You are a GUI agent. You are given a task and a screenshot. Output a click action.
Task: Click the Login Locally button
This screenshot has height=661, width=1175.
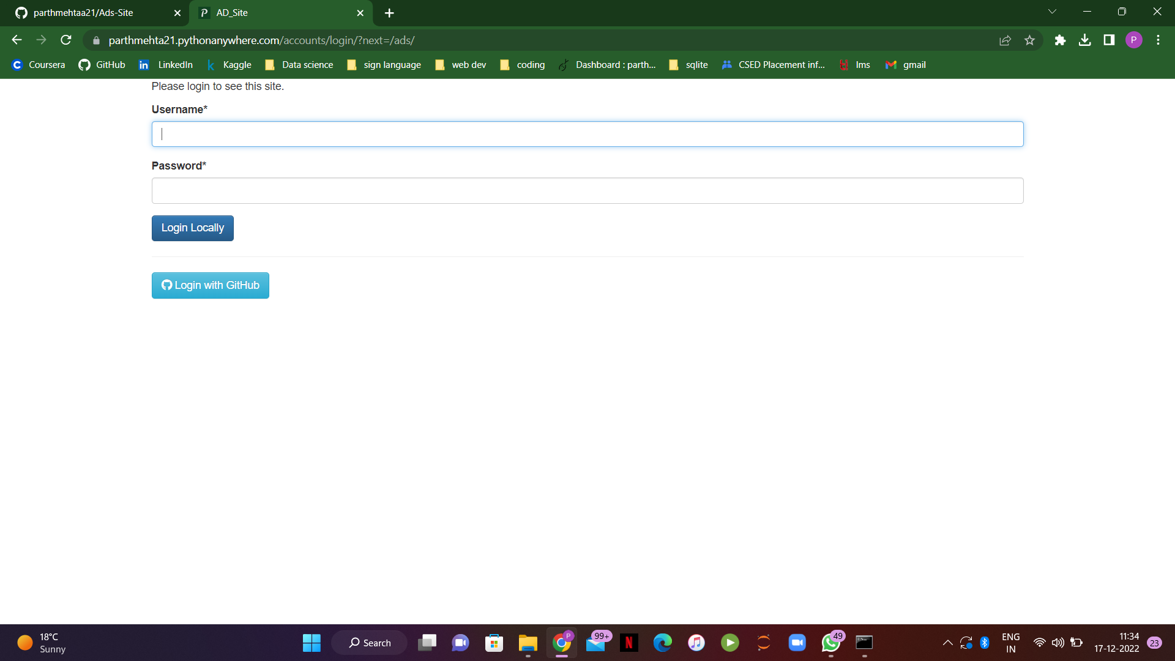pos(193,228)
